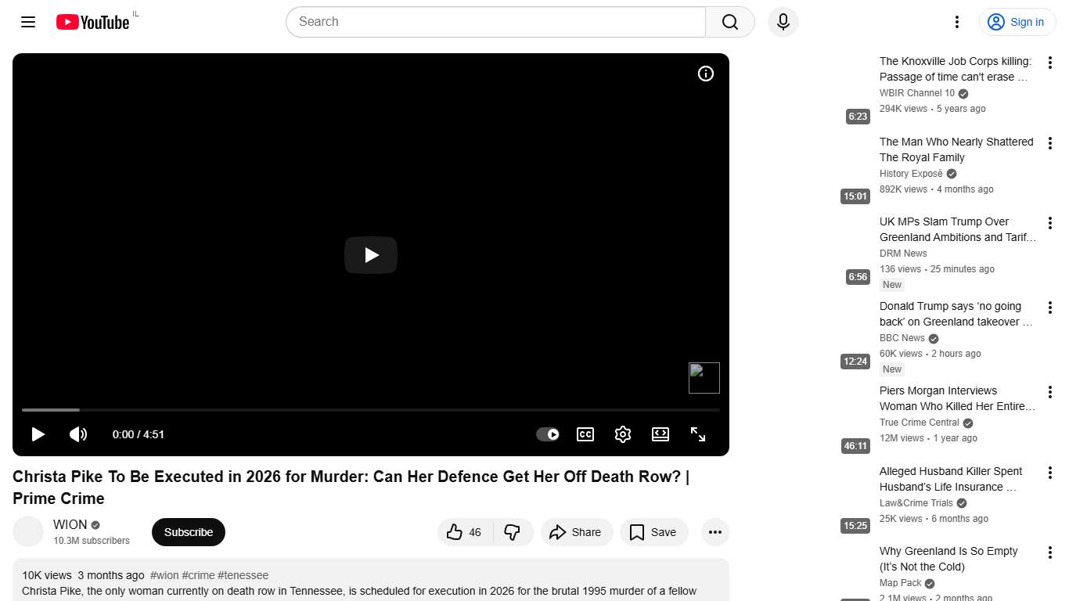Enter fullscreen using the expand icon
Screen dimensions: 1069x601
(x=697, y=434)
